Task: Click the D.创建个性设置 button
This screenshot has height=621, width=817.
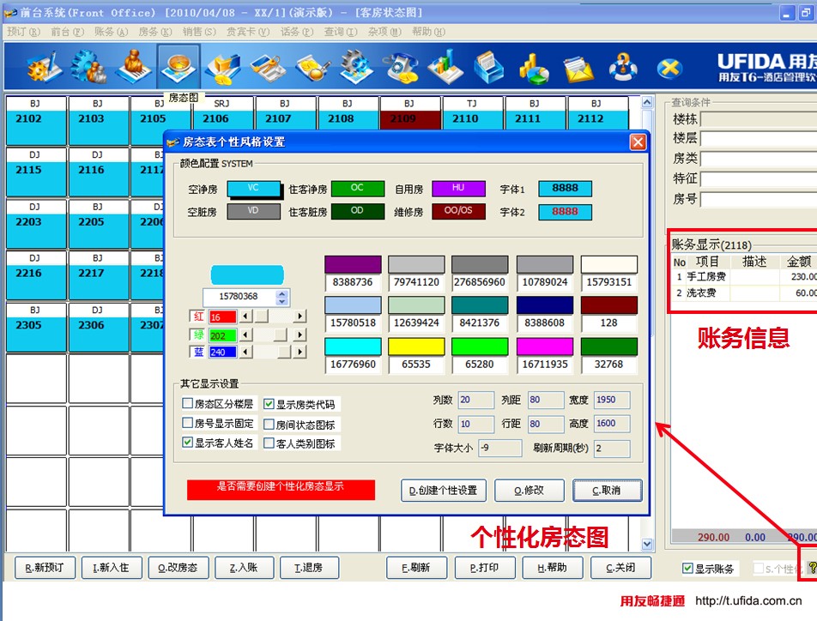Action: tap(443, 491)
